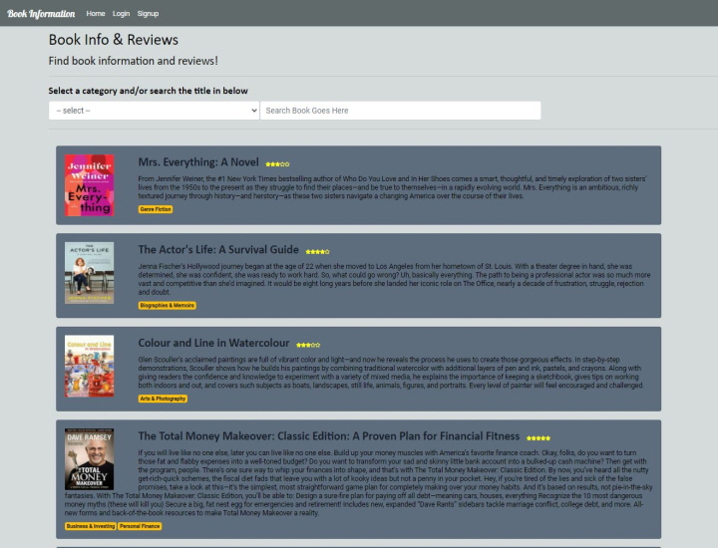
Task: Click star rating for The Actor's Life
Action: click(x=318, y=252)
